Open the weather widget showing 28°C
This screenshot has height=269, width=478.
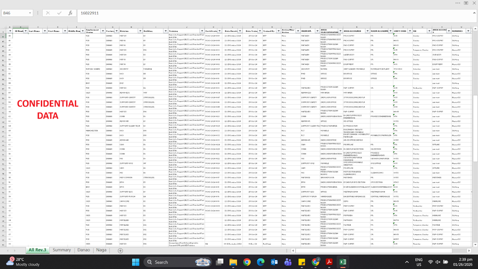click(23, 262)
